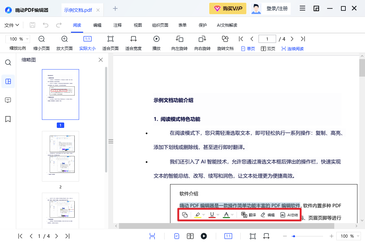The image size is (365, 243).
Task: Open the highlight color dropdown in popup bar
Action: click(203, 215)
